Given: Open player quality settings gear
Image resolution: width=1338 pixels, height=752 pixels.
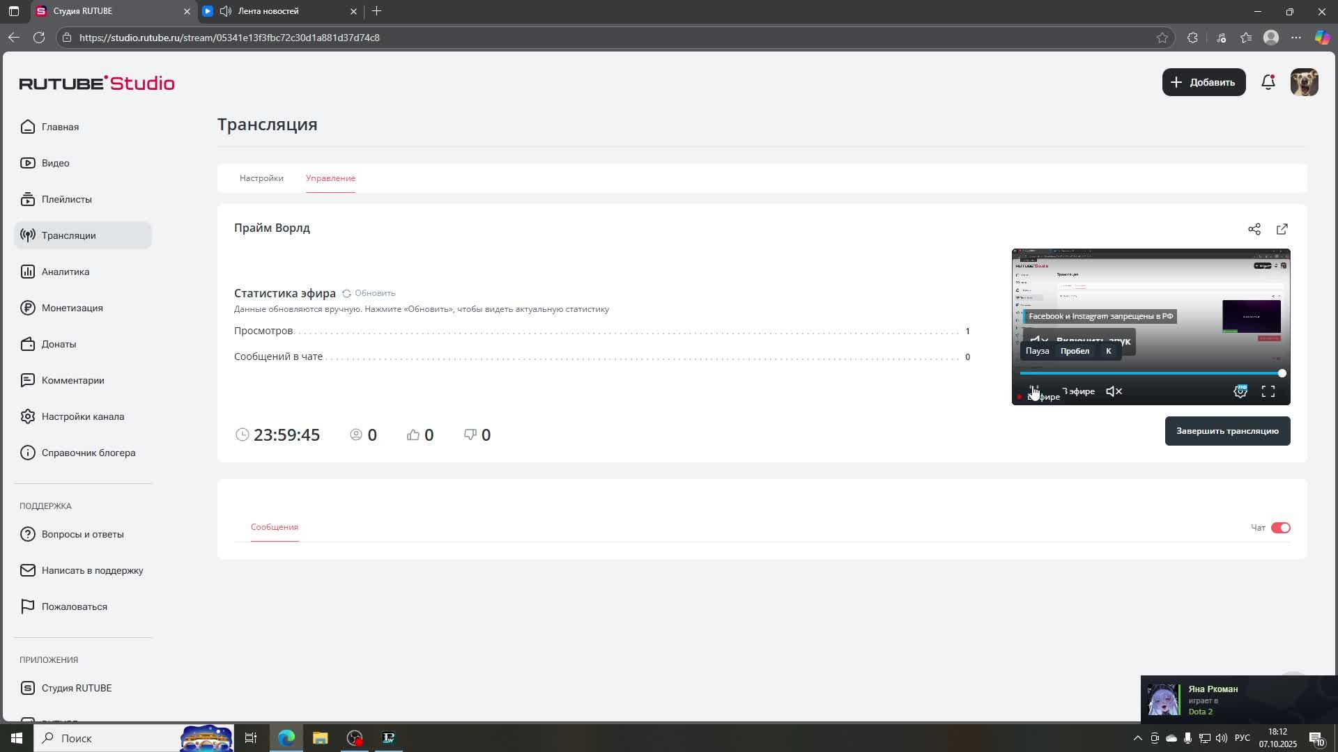Looking at the screenshot, I should (1240, 391).
